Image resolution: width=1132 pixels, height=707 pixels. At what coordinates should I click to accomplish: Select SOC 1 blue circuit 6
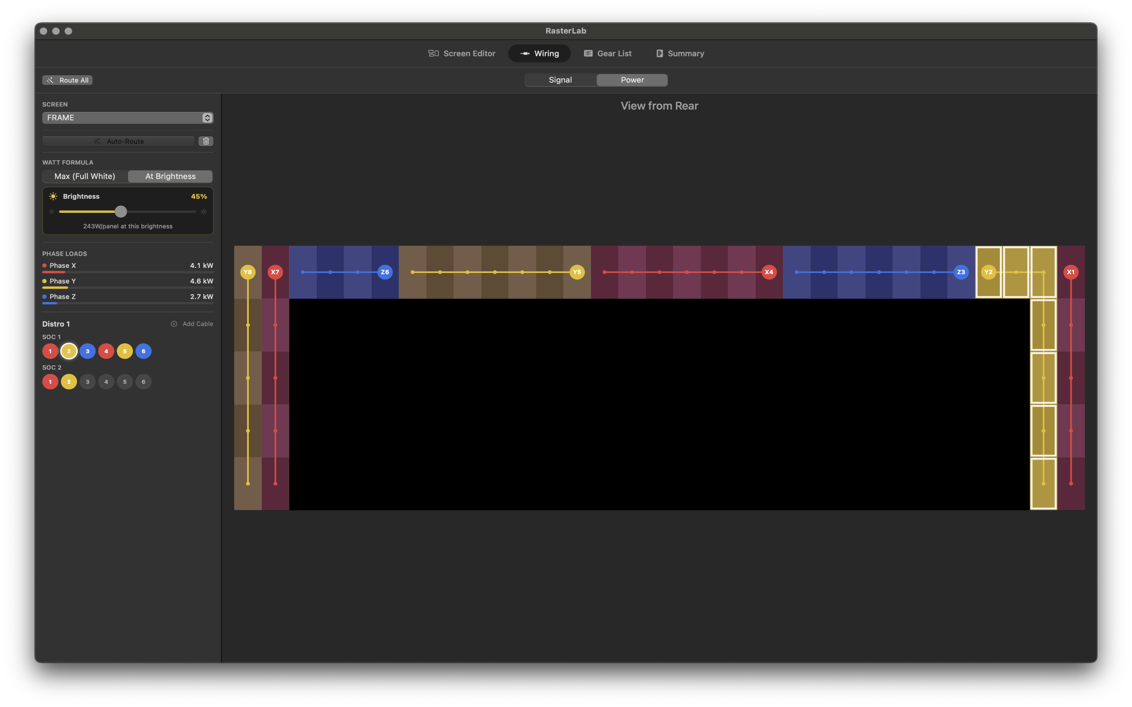click(x=143, y=351)
